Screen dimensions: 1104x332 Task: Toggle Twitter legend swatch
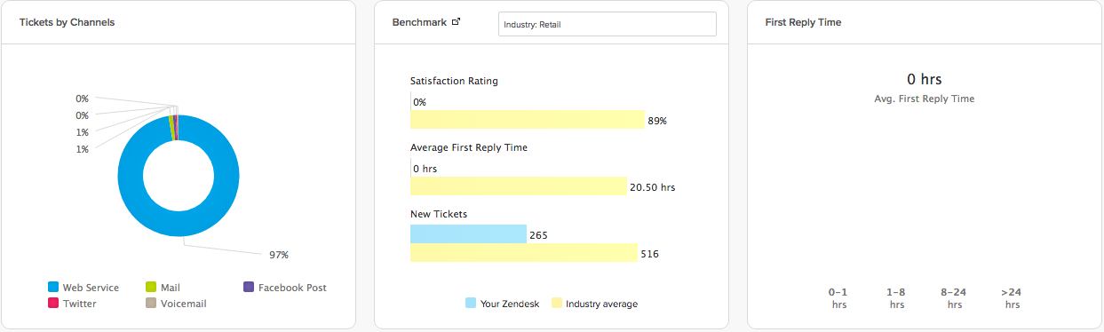[x=53, y=304]
